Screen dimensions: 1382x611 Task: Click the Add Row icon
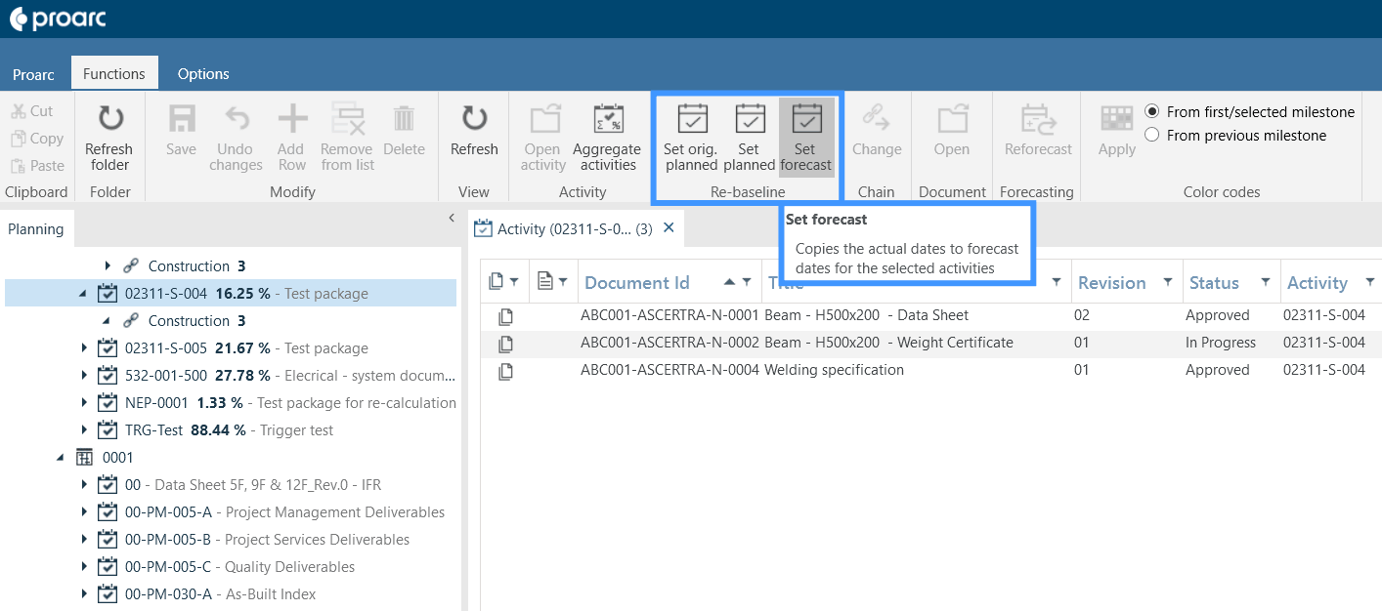click(291, 118)
